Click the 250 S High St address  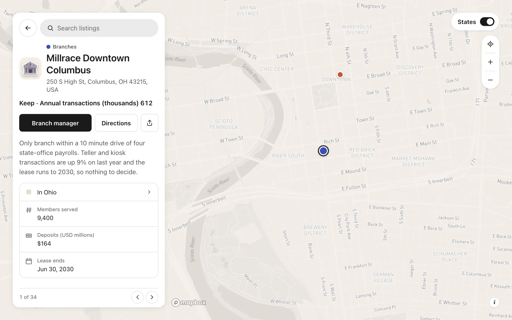pyautogui.click(x=97, y=86)
